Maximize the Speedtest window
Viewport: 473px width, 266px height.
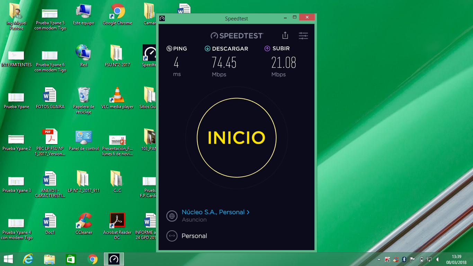tap(295, 17)
